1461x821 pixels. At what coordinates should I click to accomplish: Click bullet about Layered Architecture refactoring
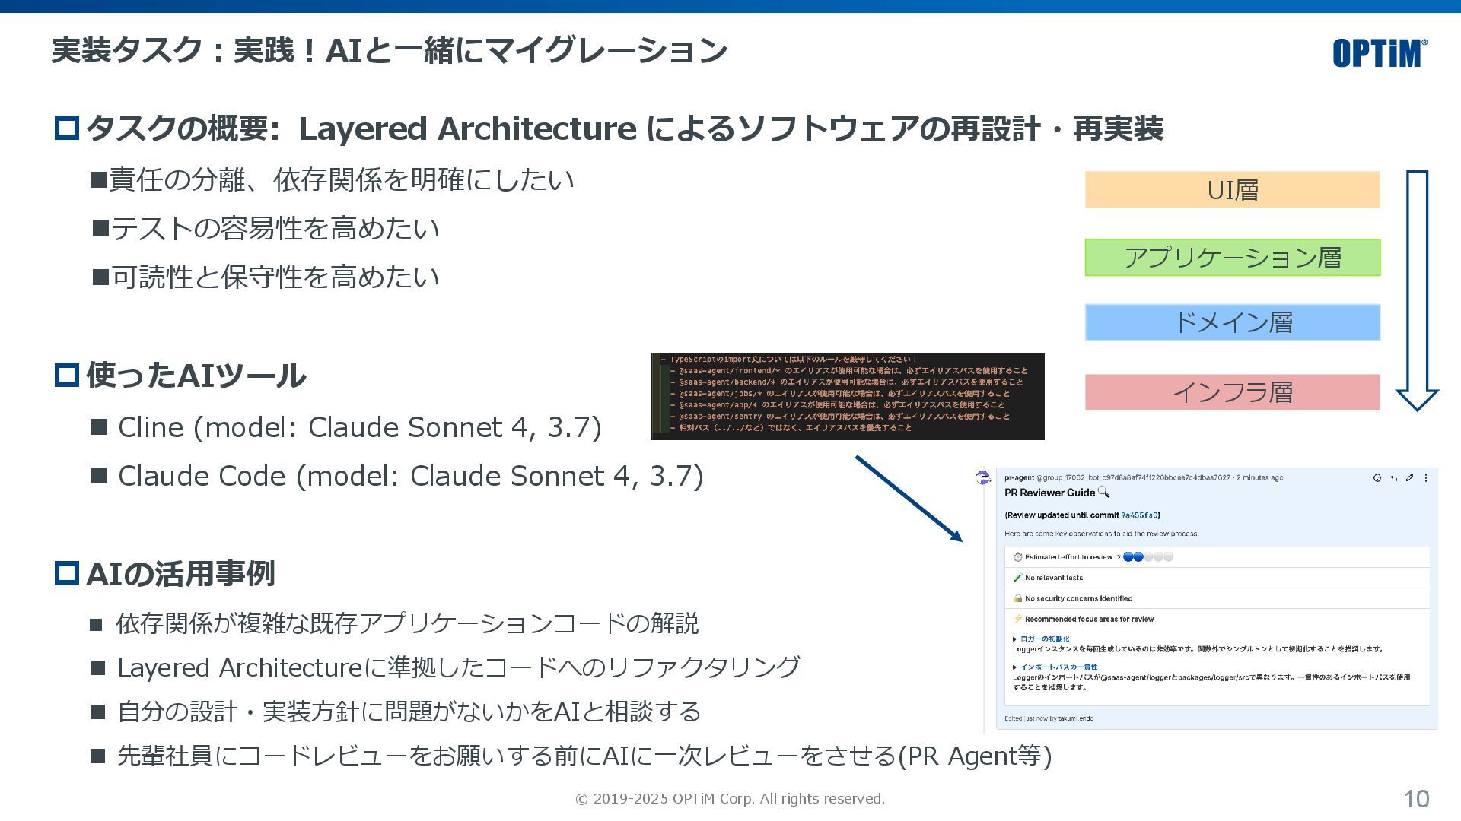tap(459, 668)
